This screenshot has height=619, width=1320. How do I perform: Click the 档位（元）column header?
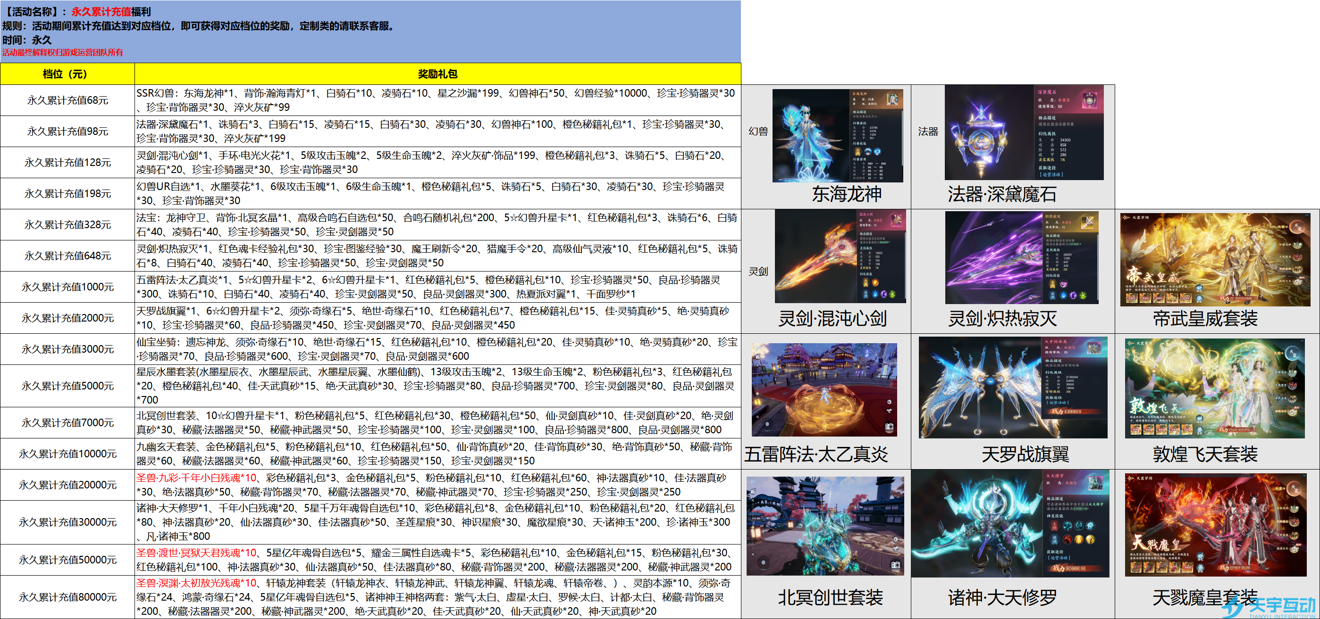pos(67,74)
